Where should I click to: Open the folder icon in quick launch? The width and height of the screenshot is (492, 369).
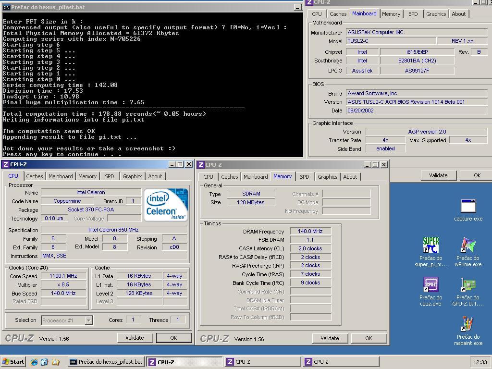point(55,362)
